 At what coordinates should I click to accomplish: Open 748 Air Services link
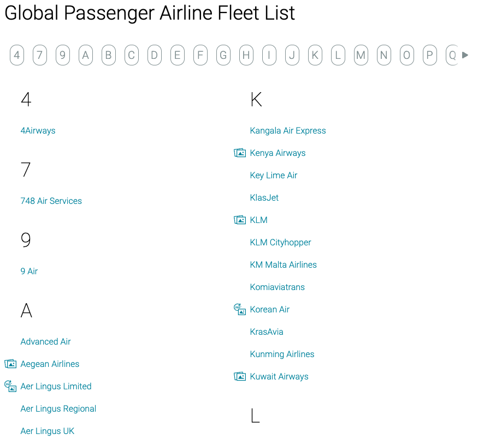[51, 201]
